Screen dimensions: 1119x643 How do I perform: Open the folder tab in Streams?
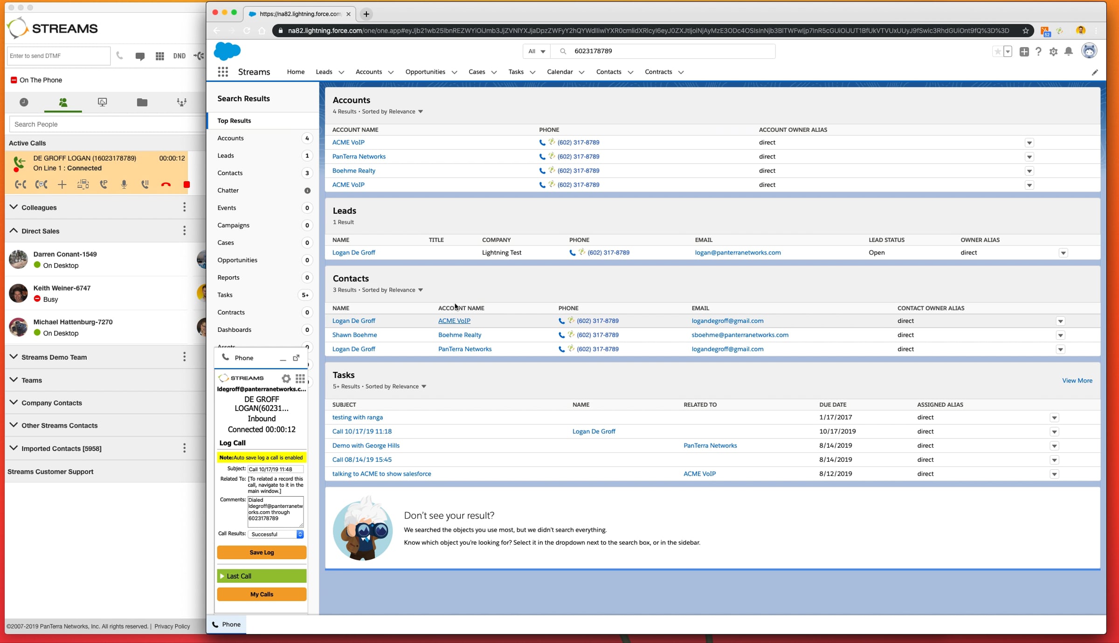tap(142, 102)
